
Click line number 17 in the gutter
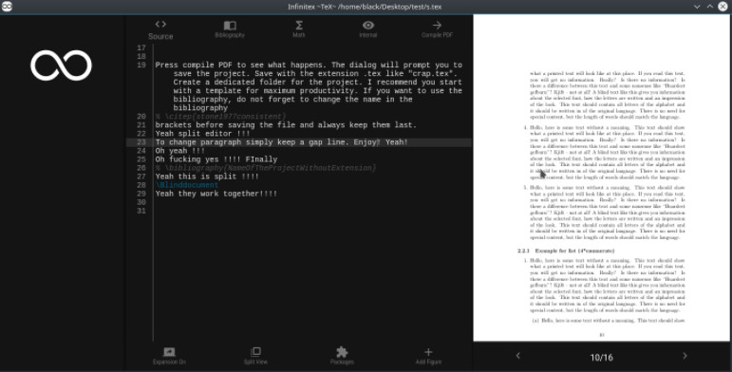coord(141,48)
